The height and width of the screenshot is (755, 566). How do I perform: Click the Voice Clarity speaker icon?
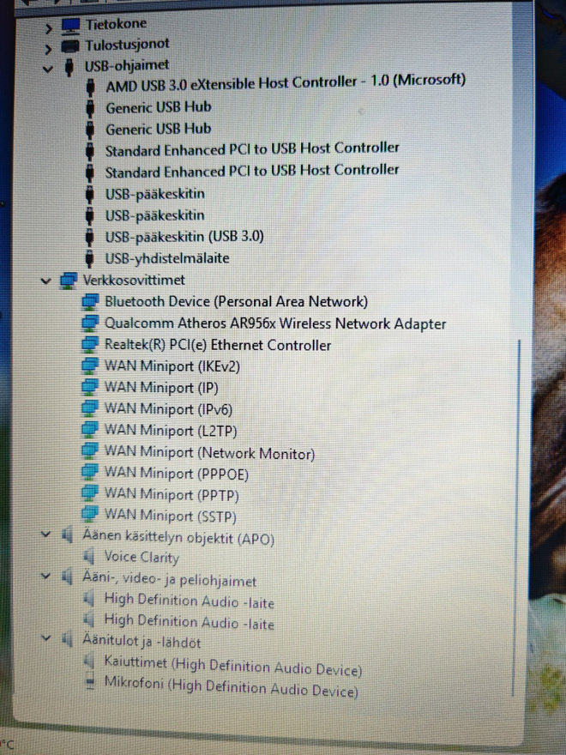pos(88,556)
